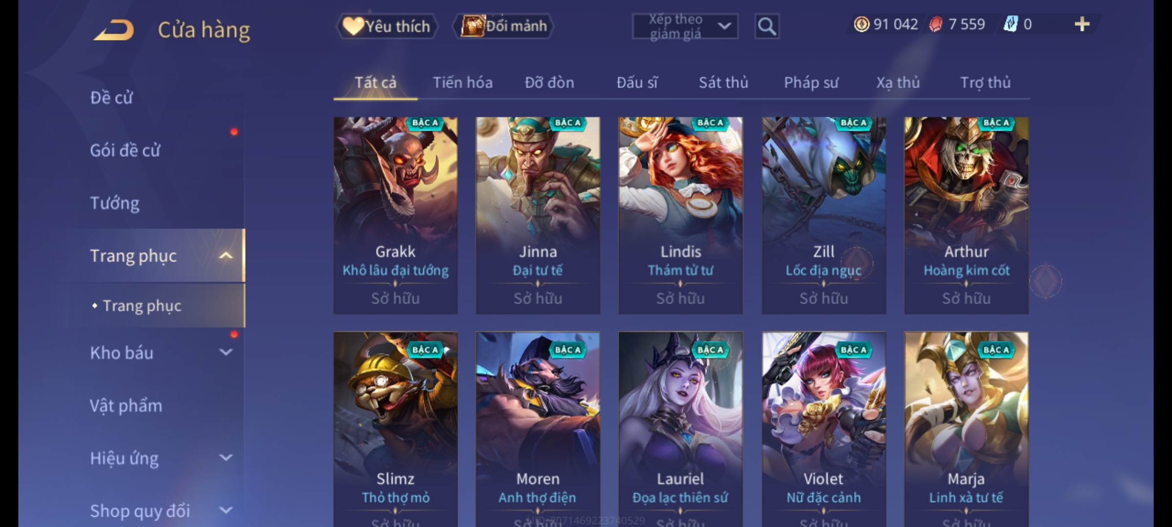
Task: Select Lindis Thám tử tư skin card
Action: click(680, 215)
